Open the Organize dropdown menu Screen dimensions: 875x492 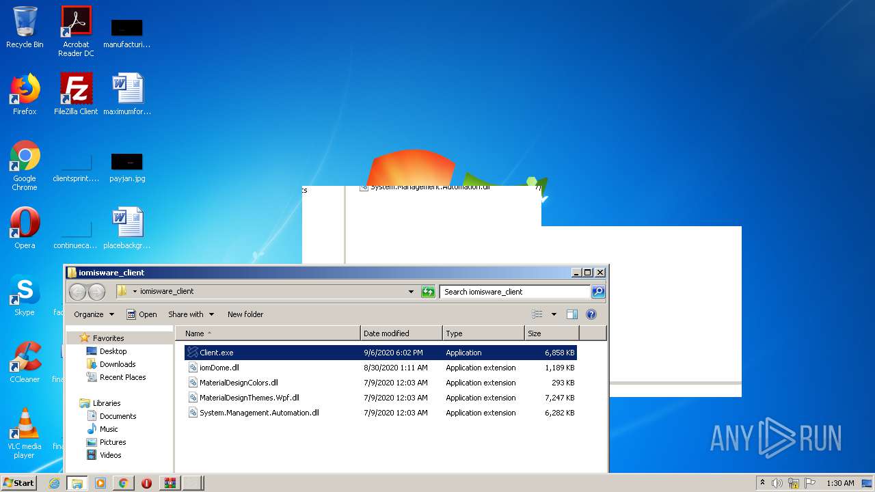[94, 314]
